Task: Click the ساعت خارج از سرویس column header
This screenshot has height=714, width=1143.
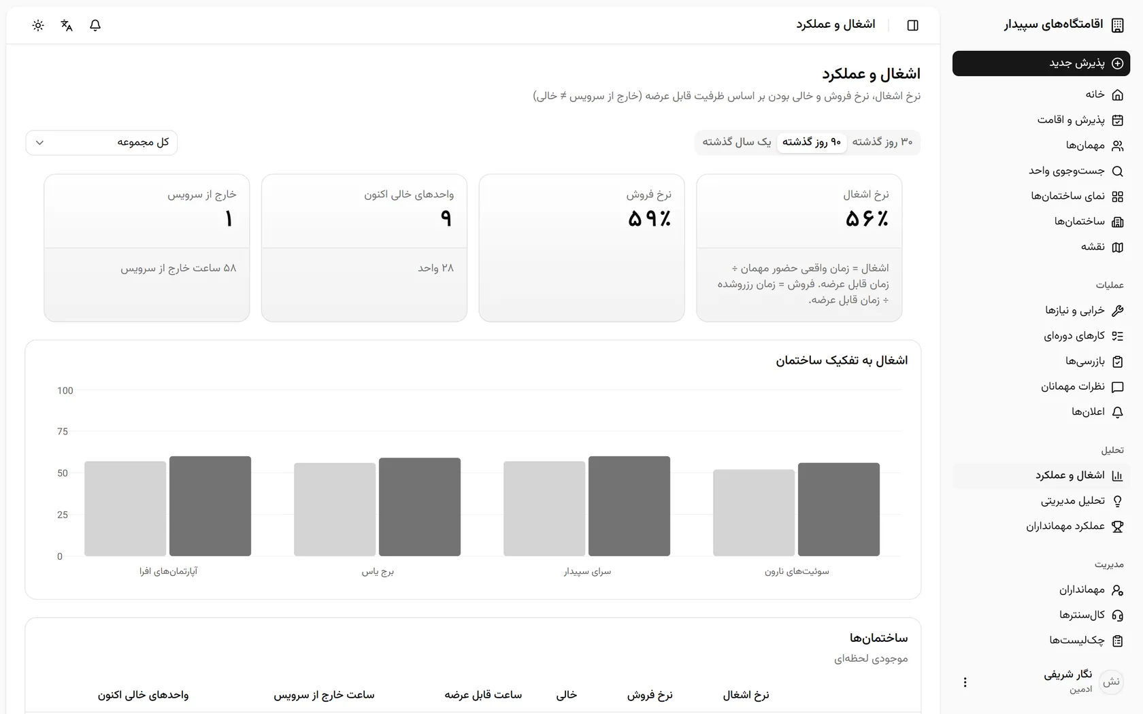Action: point(324,695)
